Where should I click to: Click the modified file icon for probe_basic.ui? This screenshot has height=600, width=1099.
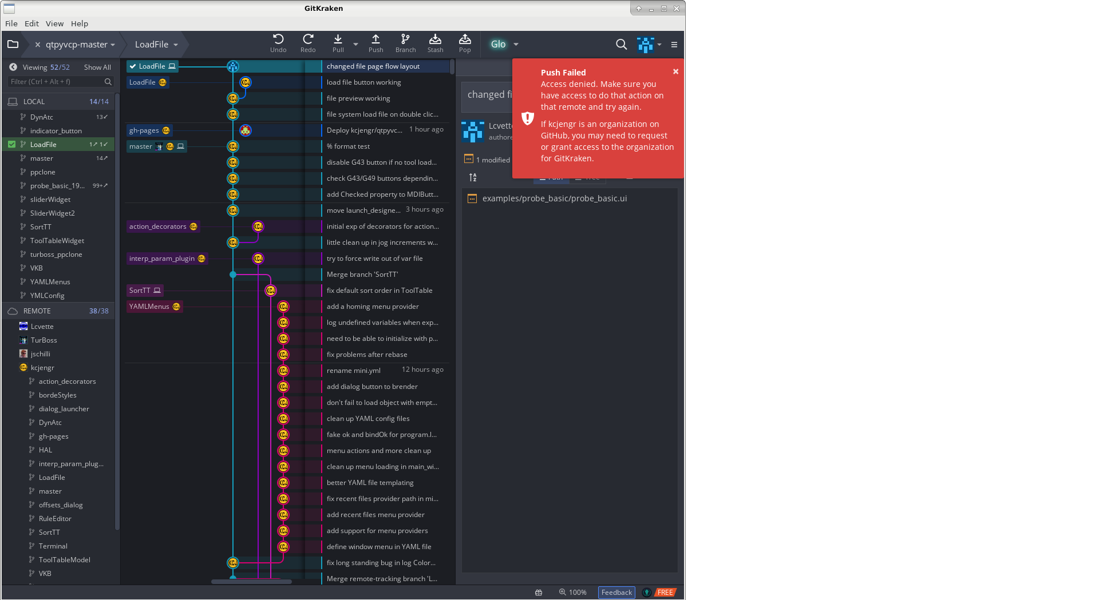tap(472, 198)
